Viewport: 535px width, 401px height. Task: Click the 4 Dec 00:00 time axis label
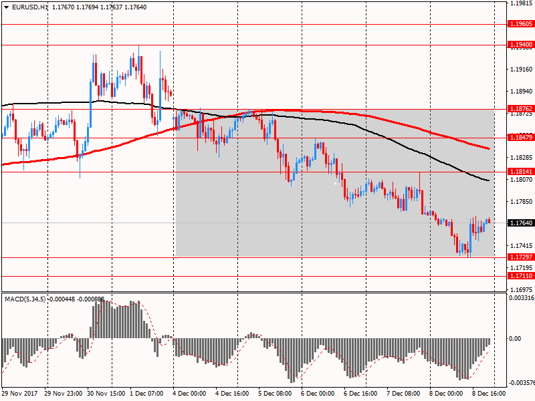pos(190,393)
